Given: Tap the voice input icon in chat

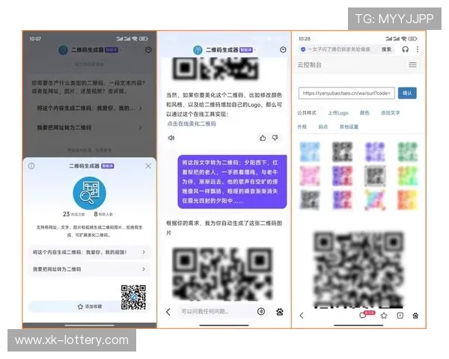Looking at the screenshot, I should (x=261, y=311).
